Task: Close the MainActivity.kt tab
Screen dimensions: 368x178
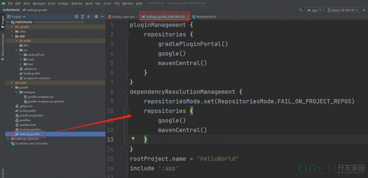Action: click(218, 17)
